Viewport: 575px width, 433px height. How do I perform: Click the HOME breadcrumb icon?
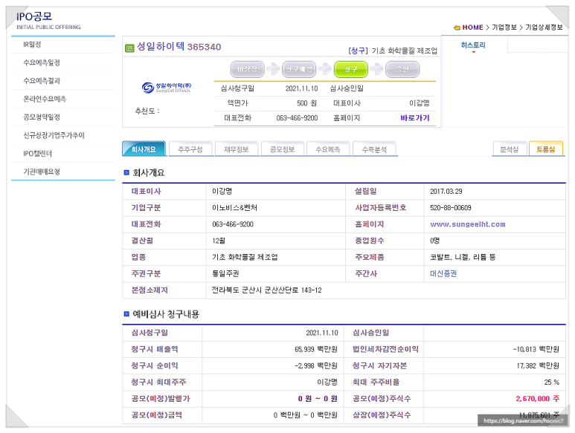(x=457, y=27)
